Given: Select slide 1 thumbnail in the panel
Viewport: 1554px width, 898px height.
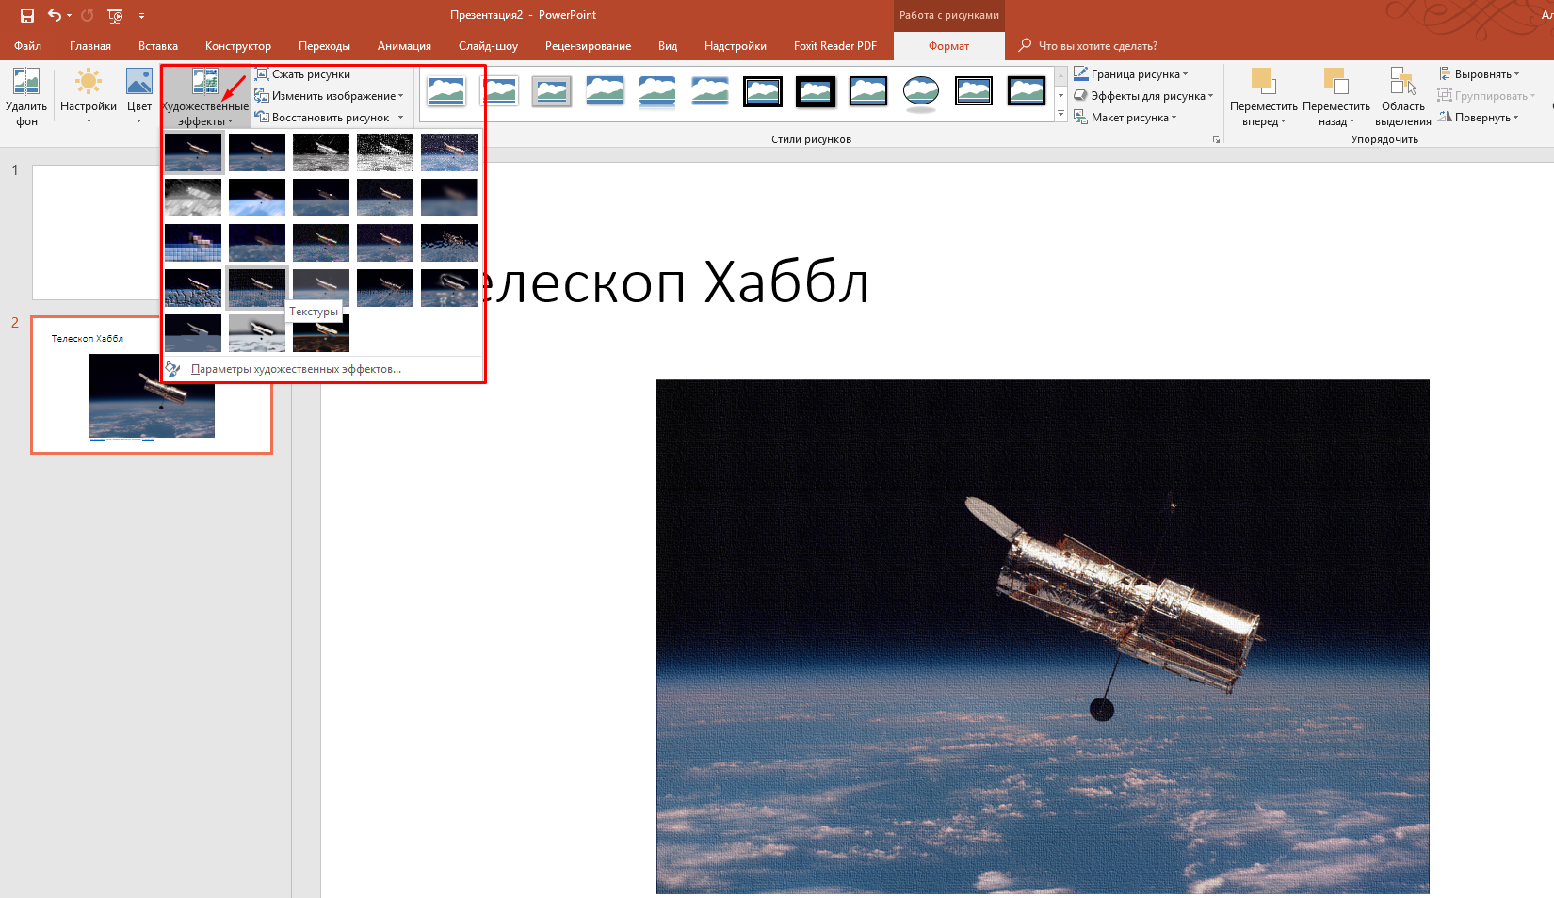Looking at the screenshot, I should click(96, 232).
